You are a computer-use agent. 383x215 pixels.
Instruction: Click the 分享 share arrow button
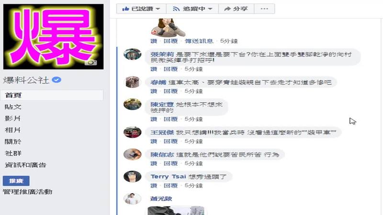236,9
